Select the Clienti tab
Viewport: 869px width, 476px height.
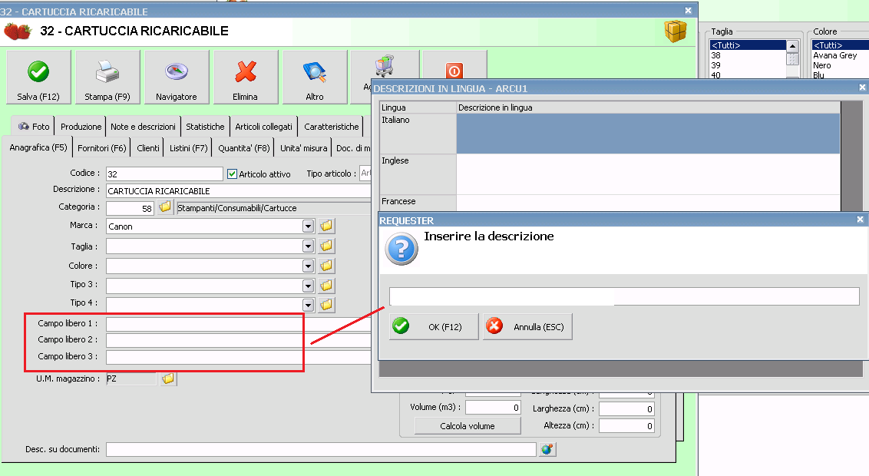coord(148,148)
